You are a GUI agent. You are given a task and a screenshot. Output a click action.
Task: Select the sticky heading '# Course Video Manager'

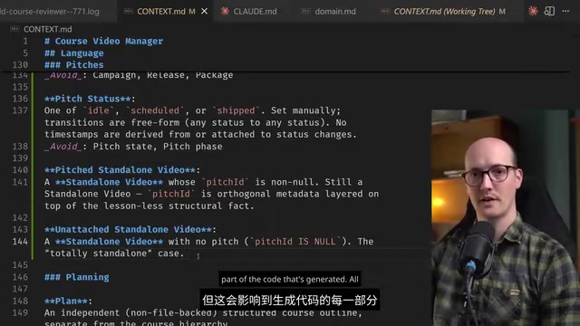coord(103,41)
